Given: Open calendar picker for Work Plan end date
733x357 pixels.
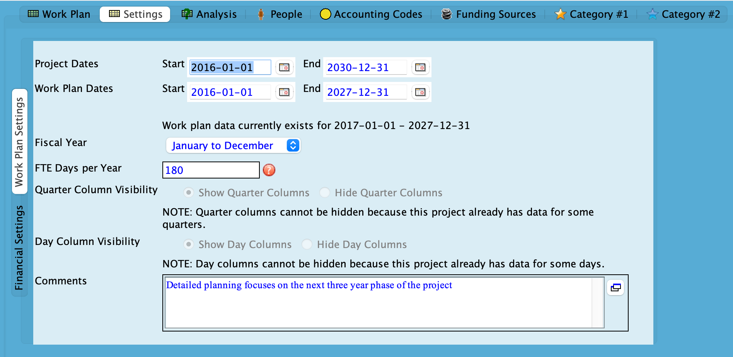Looking at the screenshot, I should click(420, 92).
